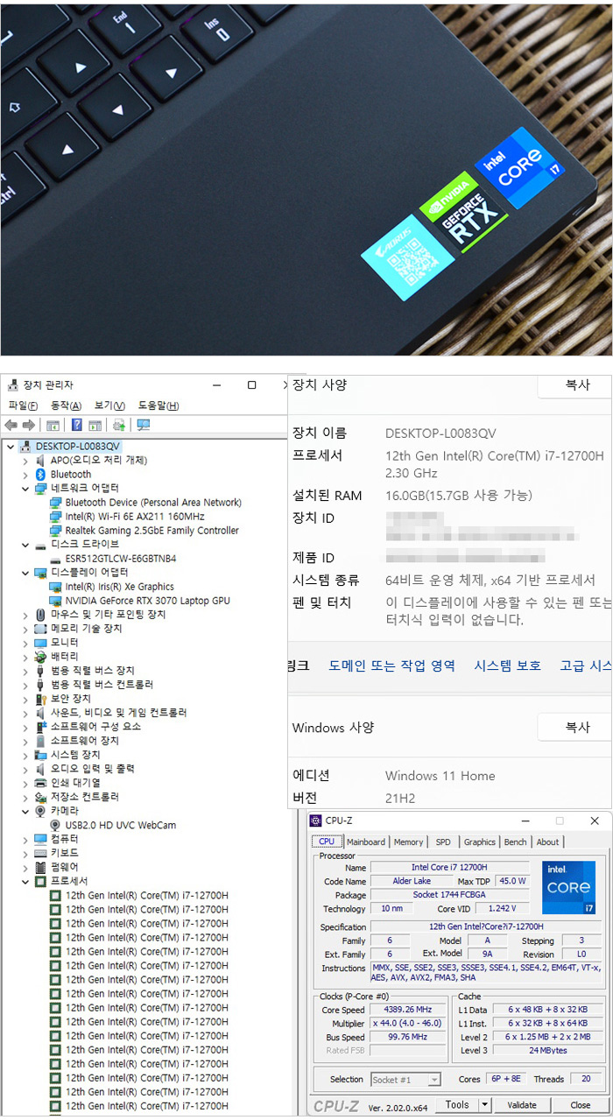
Task: Click the 저장소 컨트롤러 icon
Action: click(40, 796)
